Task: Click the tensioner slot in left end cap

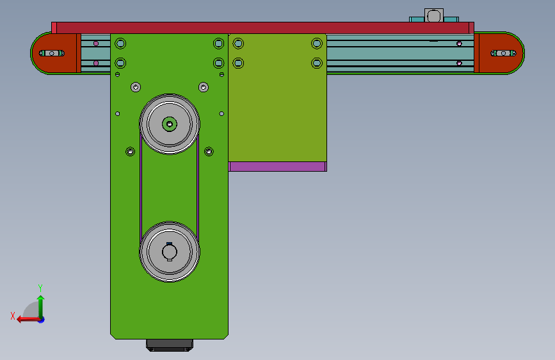Action: click(x=52, y=53)
